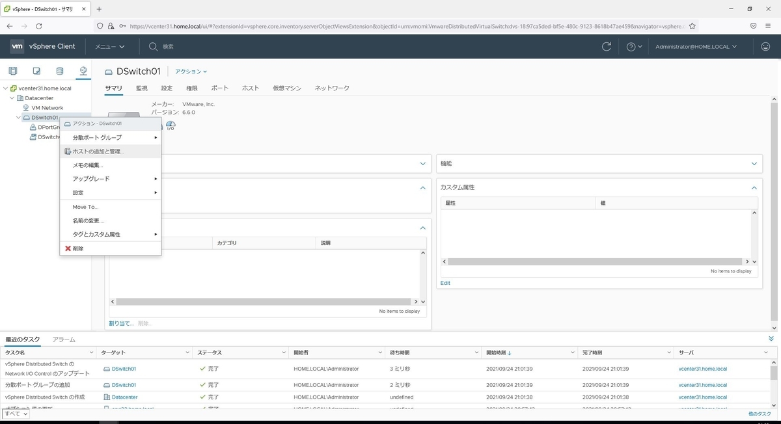Switch to the 仮想マシン tab

[287, 88]
